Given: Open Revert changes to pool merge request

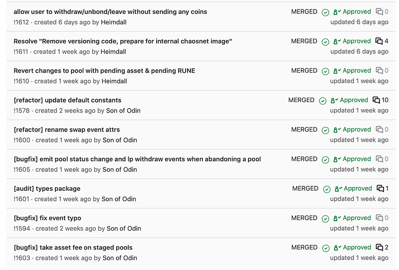Looking at the screenshot, I should (104, 71).
